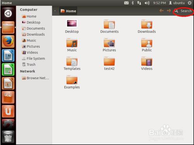Open Ubuntu Software Center dock icon

coord(8,97)
